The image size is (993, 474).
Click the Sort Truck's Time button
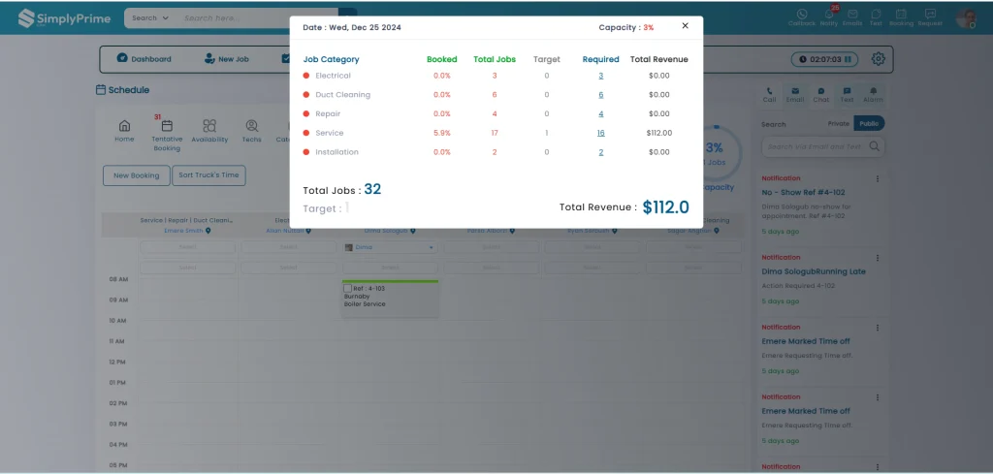click(209, 175)
